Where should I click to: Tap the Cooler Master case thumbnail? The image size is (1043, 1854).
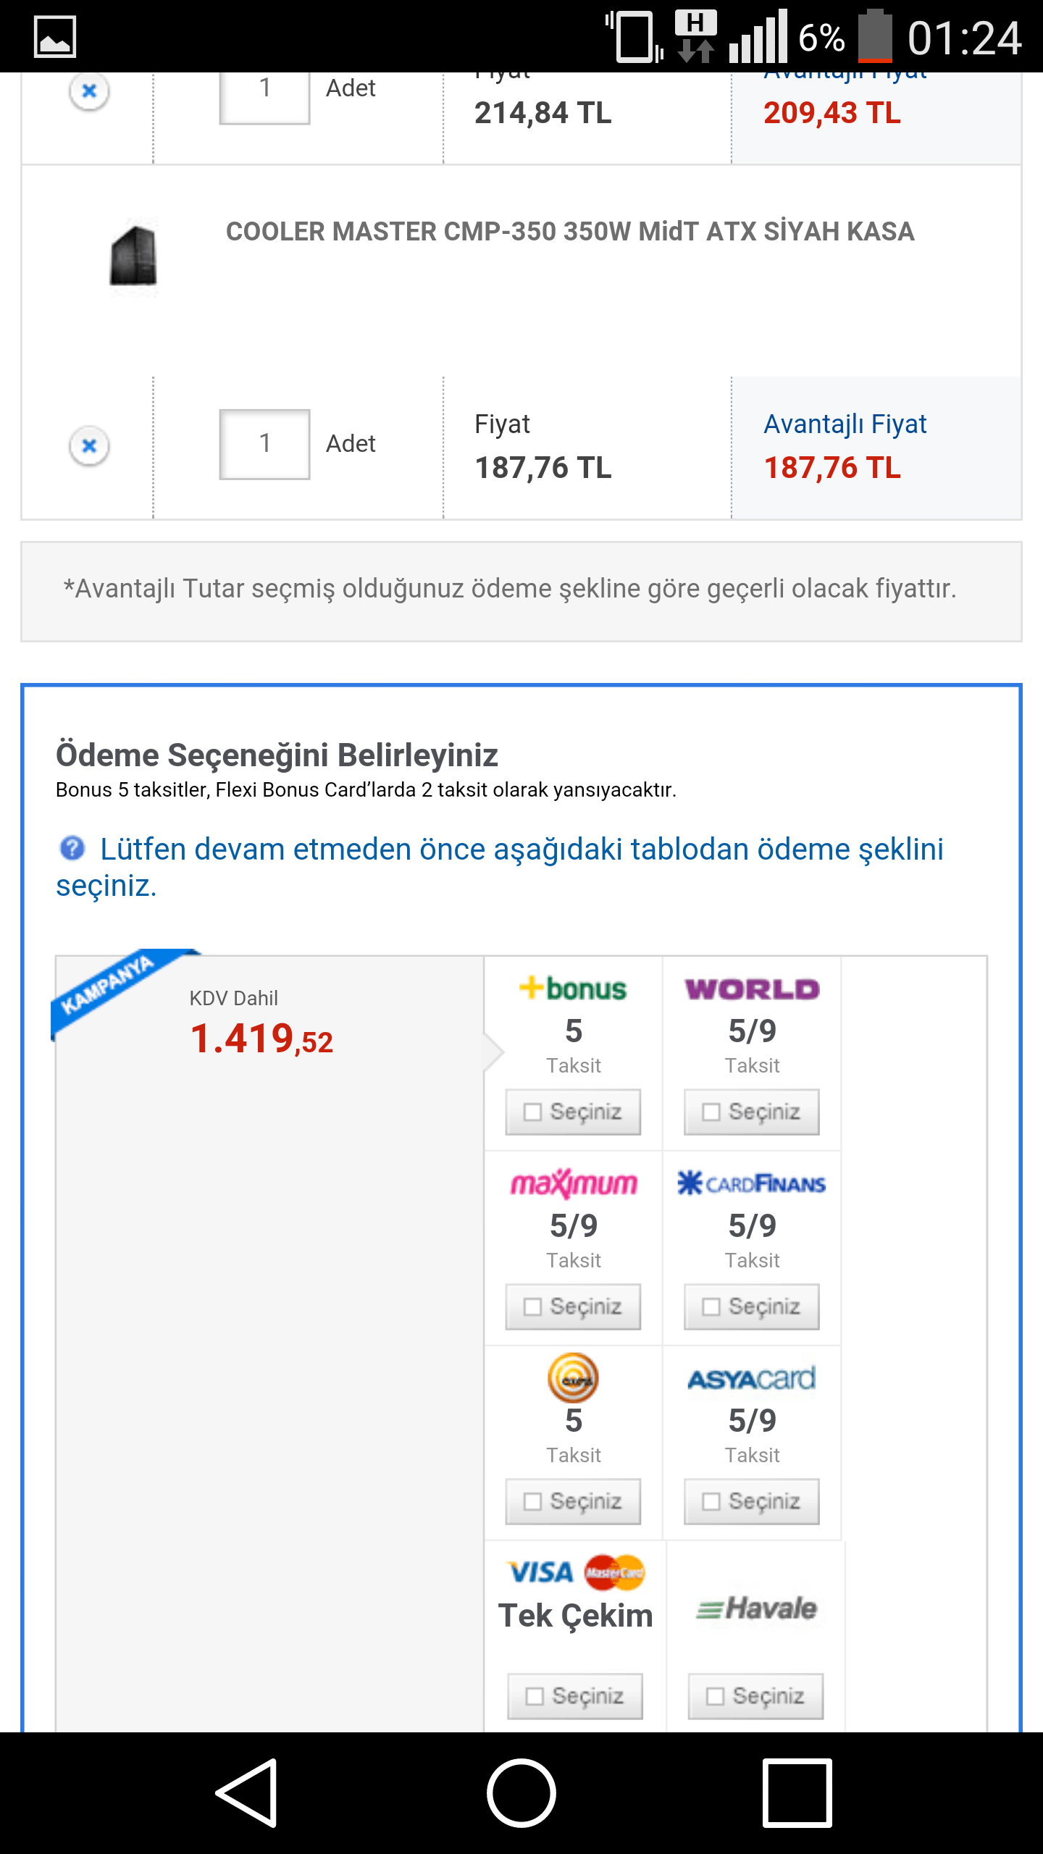click(x=133, y=256)
